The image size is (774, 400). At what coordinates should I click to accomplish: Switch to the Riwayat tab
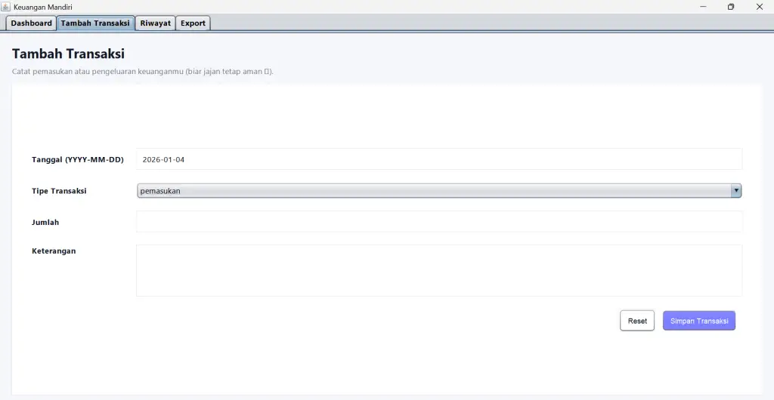point(155,23)
